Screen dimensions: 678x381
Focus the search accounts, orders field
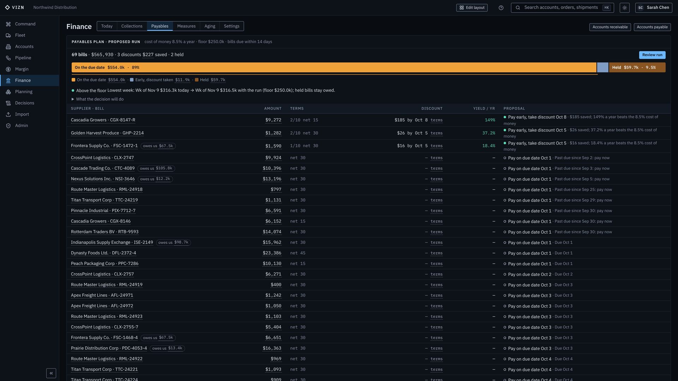(562, 8)
